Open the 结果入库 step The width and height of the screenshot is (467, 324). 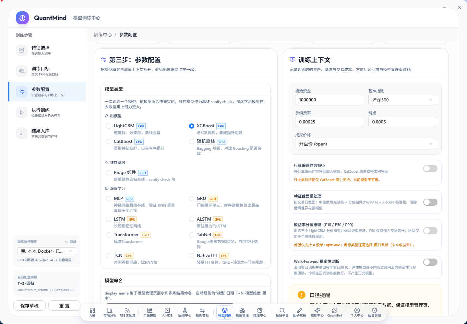pos(47,133)
